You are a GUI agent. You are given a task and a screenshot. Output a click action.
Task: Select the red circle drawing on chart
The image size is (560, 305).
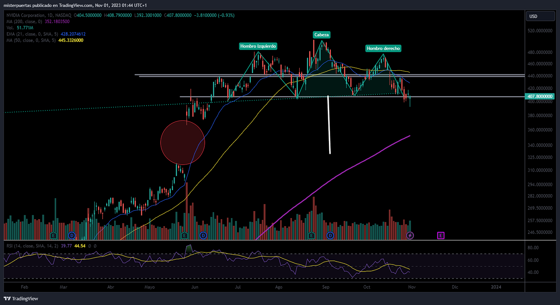pos(183,143)
